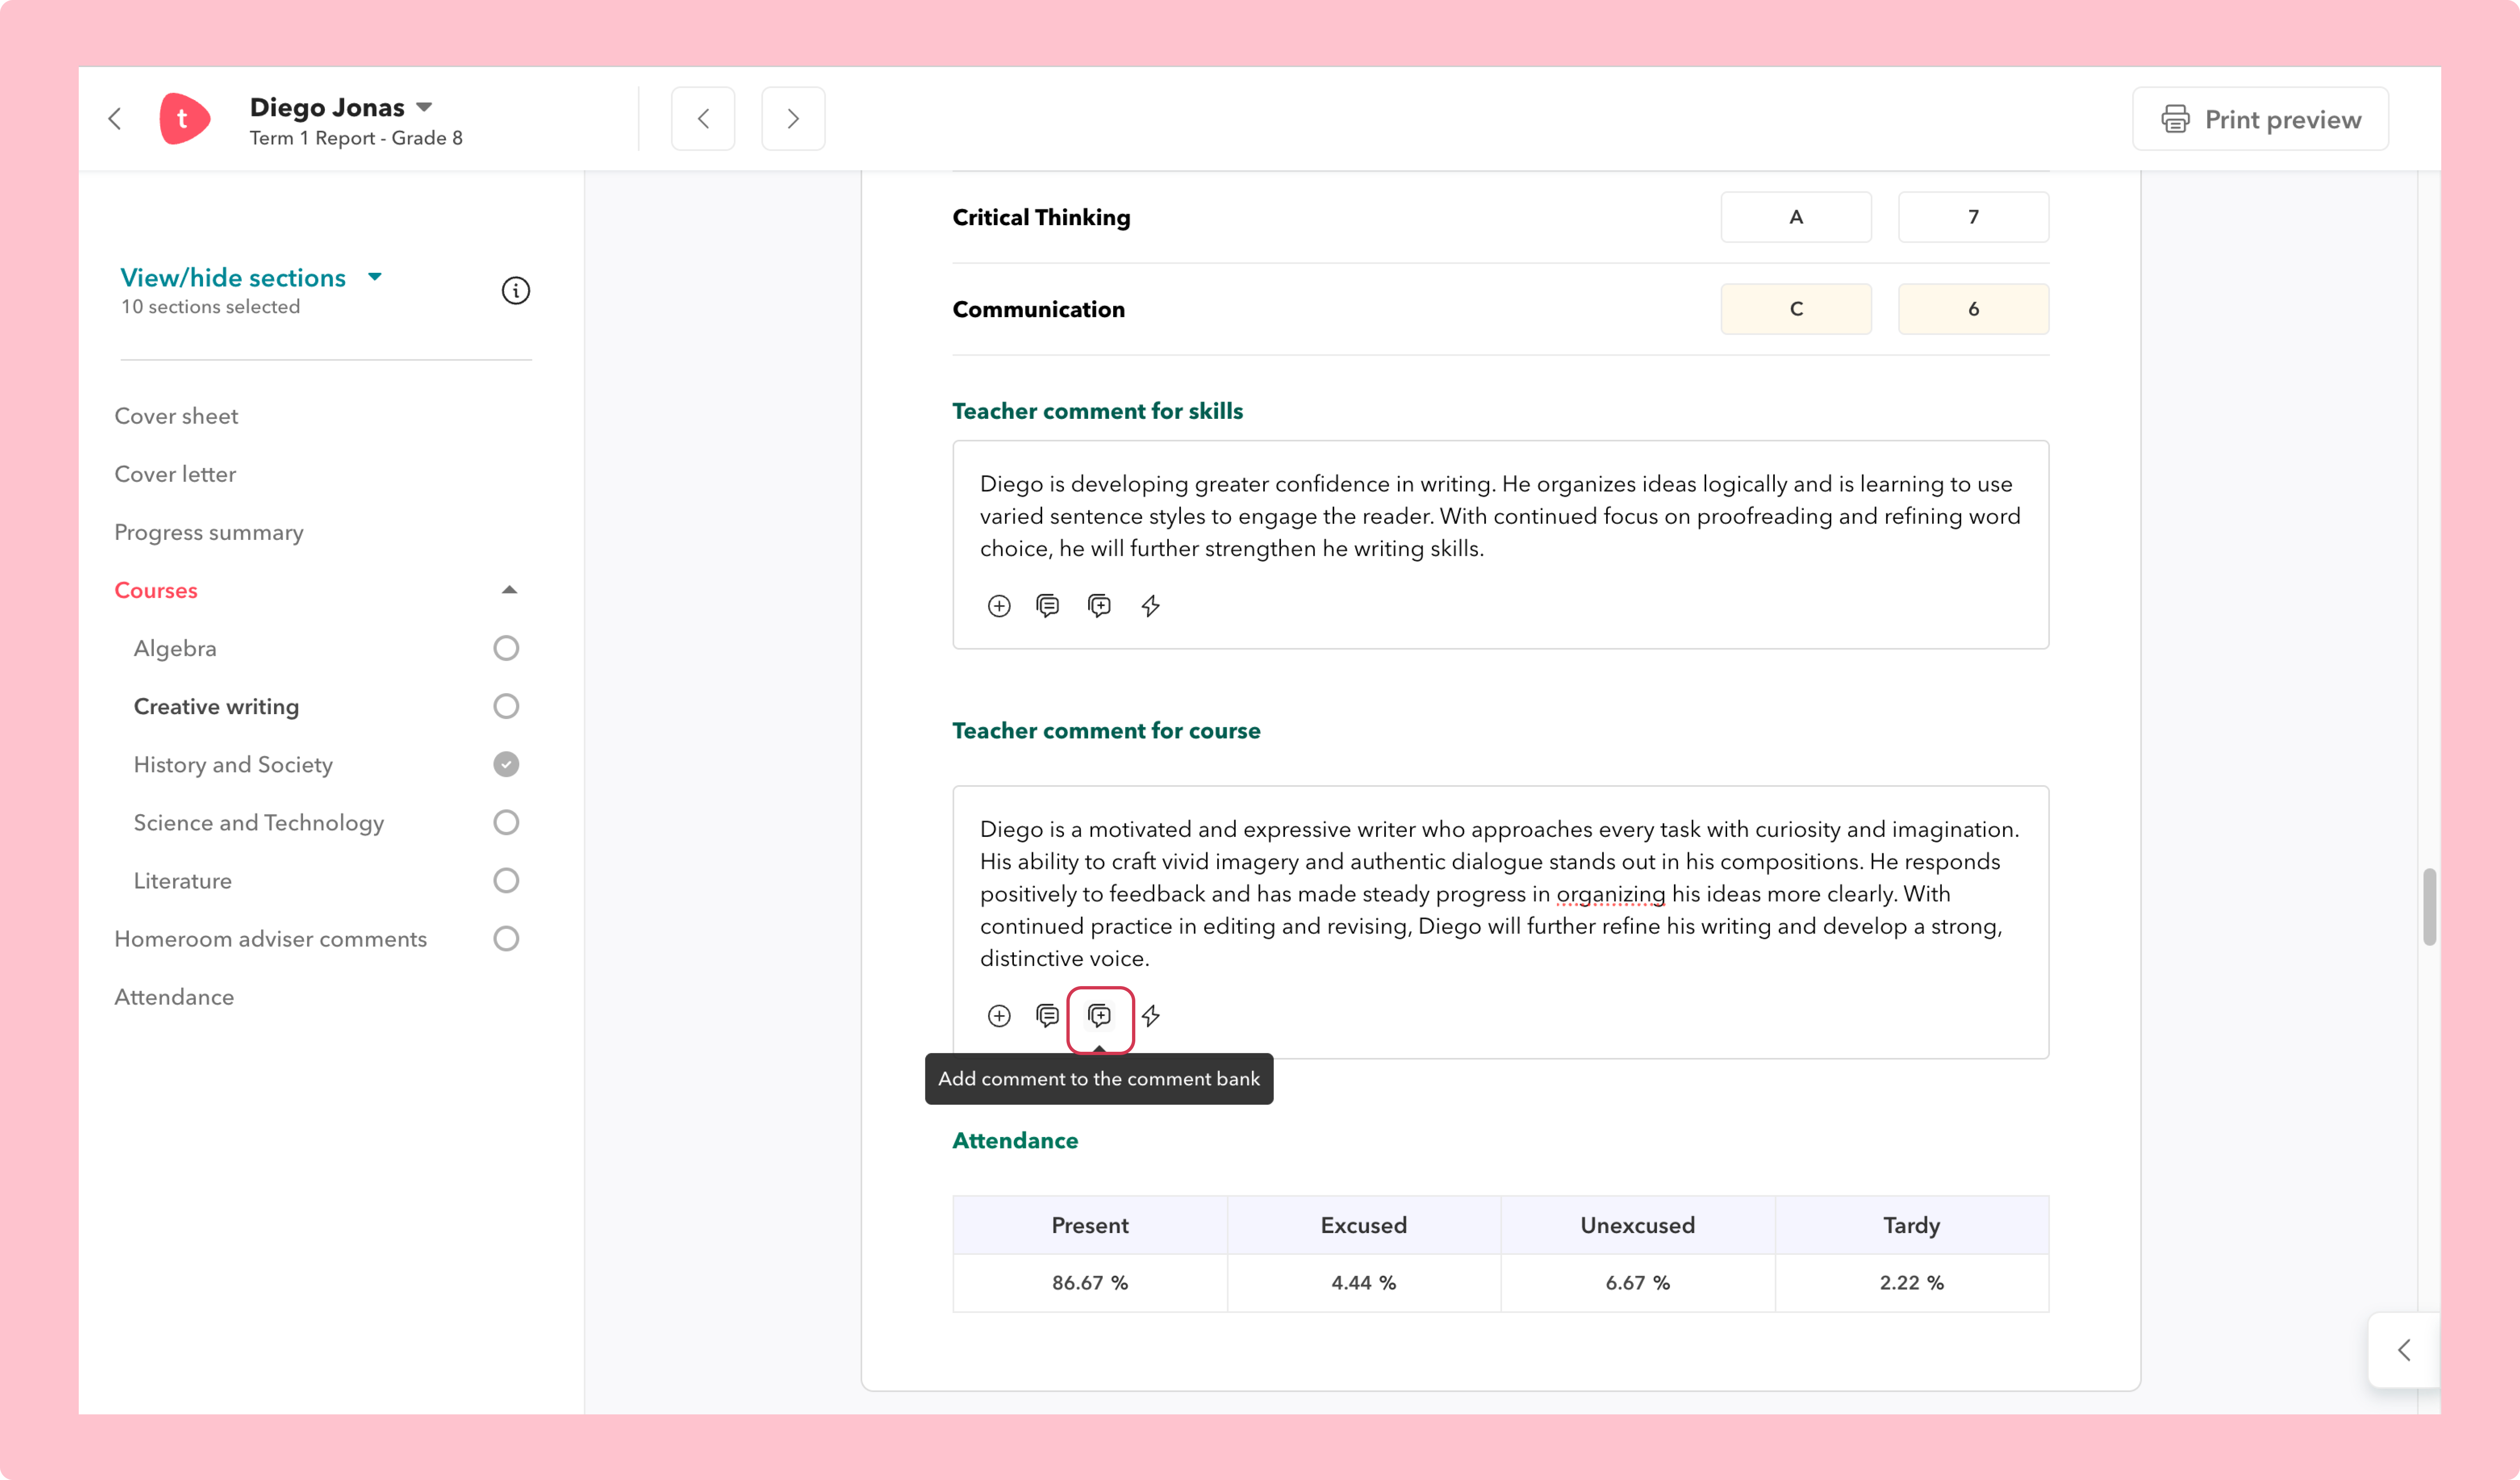Click the Critical Thinking score 7 box

(1973, 217)
